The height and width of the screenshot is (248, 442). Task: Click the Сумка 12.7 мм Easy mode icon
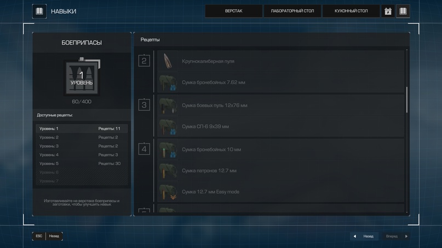point(168,192)
